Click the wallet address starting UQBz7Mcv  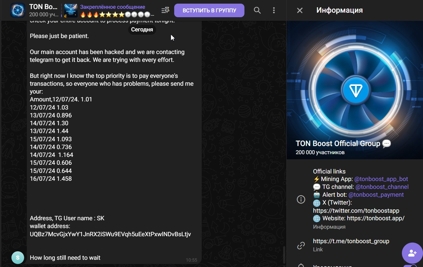(x=110, y=234)
